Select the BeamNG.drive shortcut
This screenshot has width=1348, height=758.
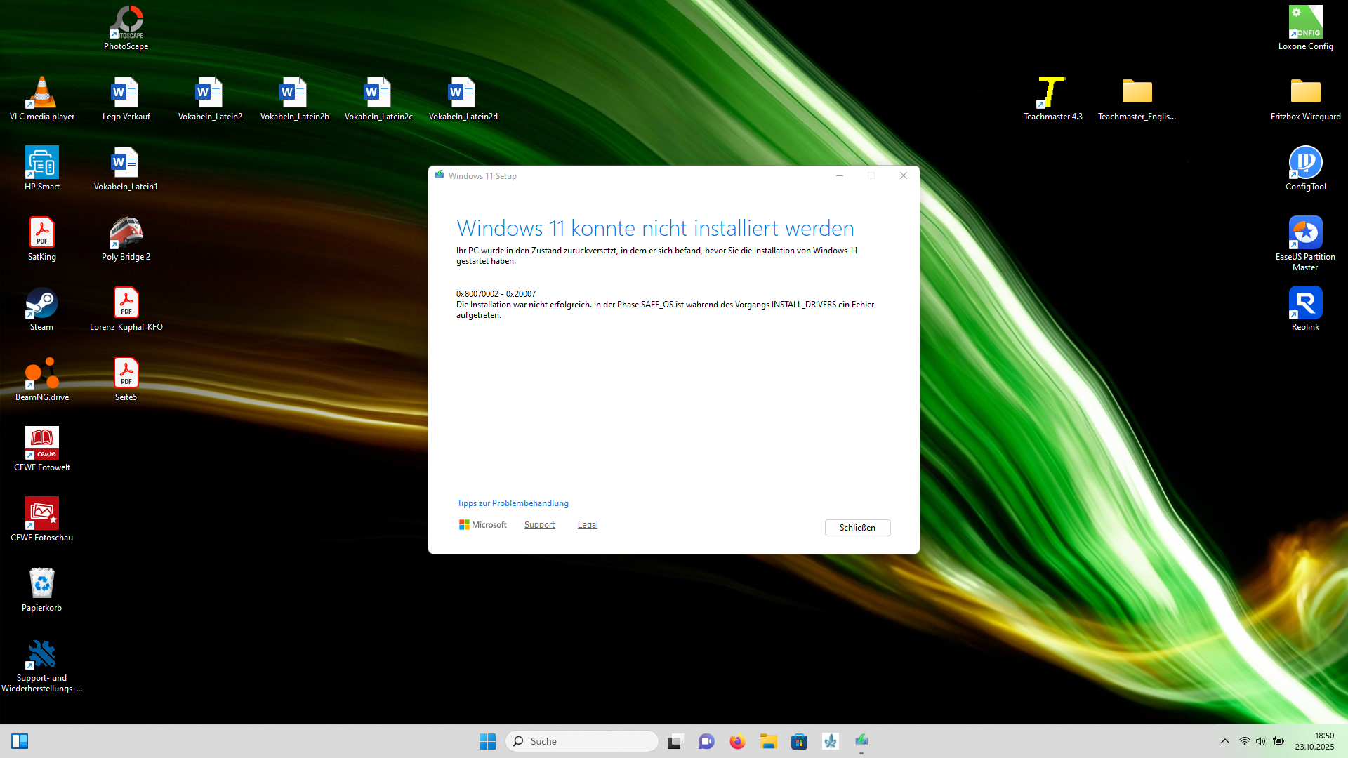click(x=42, y=379)
